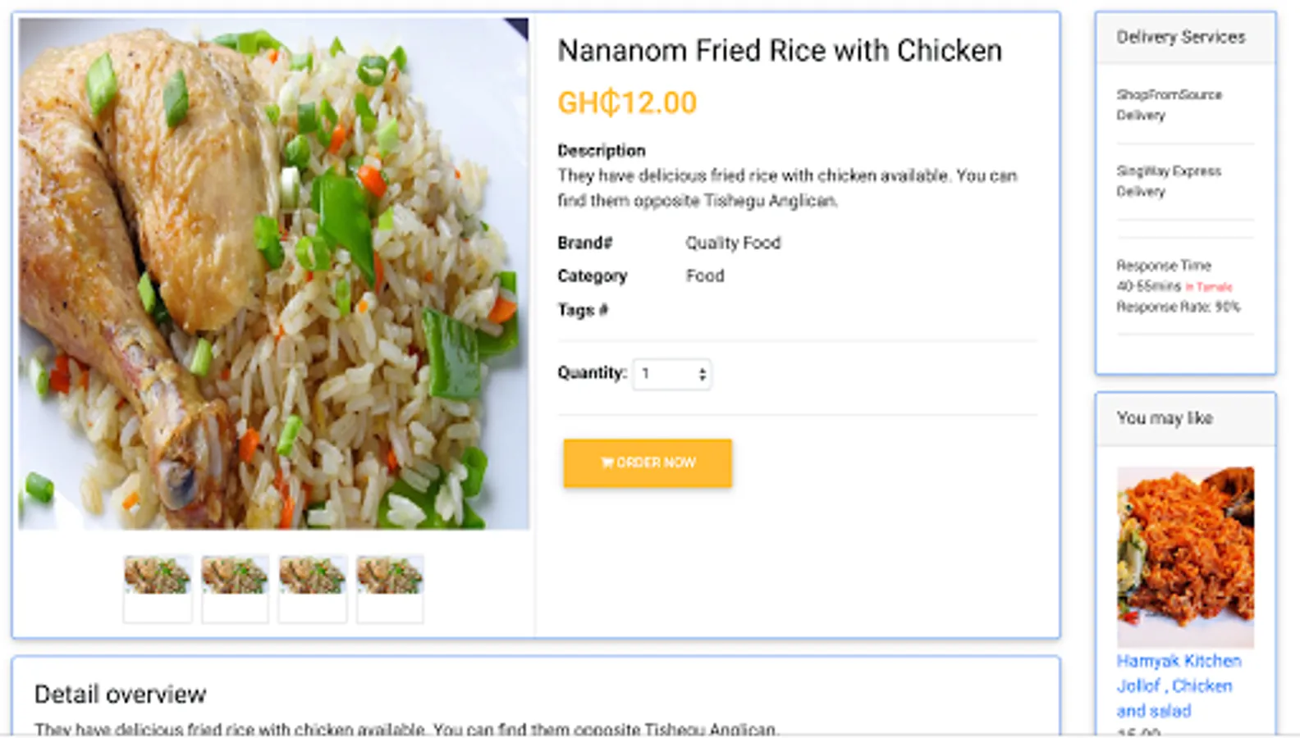This screenshot has height=738, width=1300.
Task: Click the Jollof rice recommendation image
Action: tap(1185, 556)
